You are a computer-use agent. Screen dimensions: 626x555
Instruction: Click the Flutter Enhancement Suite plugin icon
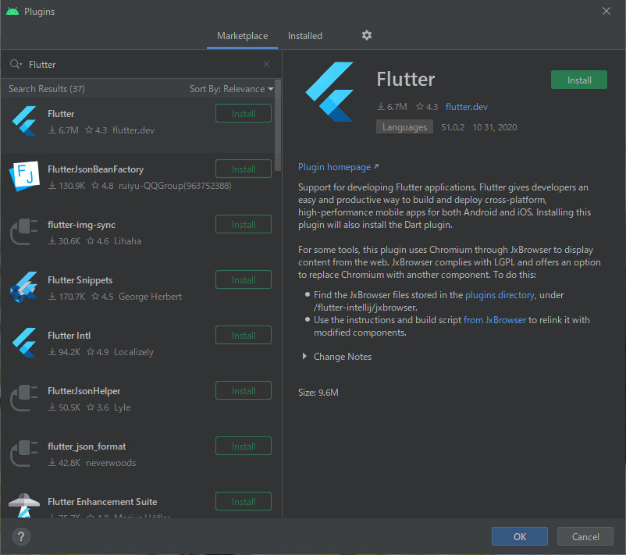24,506
